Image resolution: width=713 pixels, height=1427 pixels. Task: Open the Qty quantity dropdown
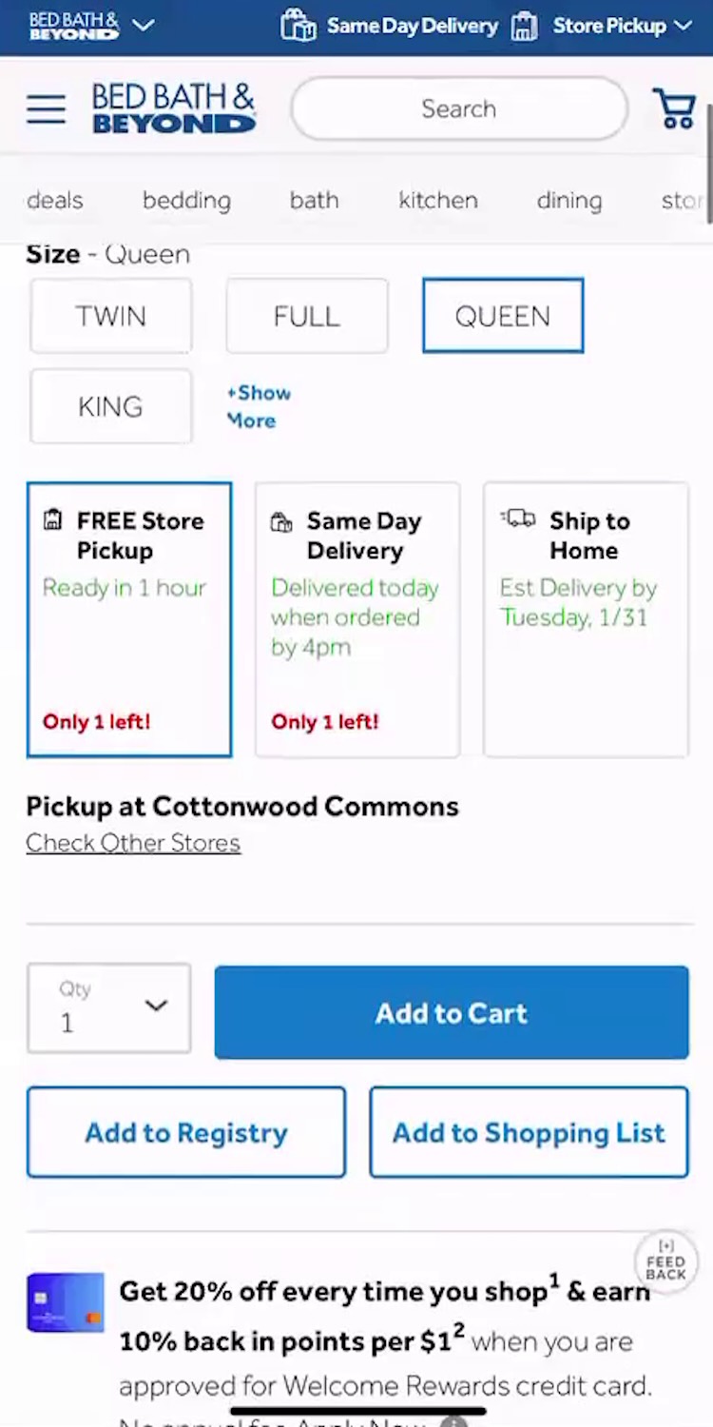[x=109, y=1008]
